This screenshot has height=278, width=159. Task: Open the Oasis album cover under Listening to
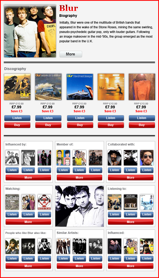pyautogui.click(x=115, y=202)
